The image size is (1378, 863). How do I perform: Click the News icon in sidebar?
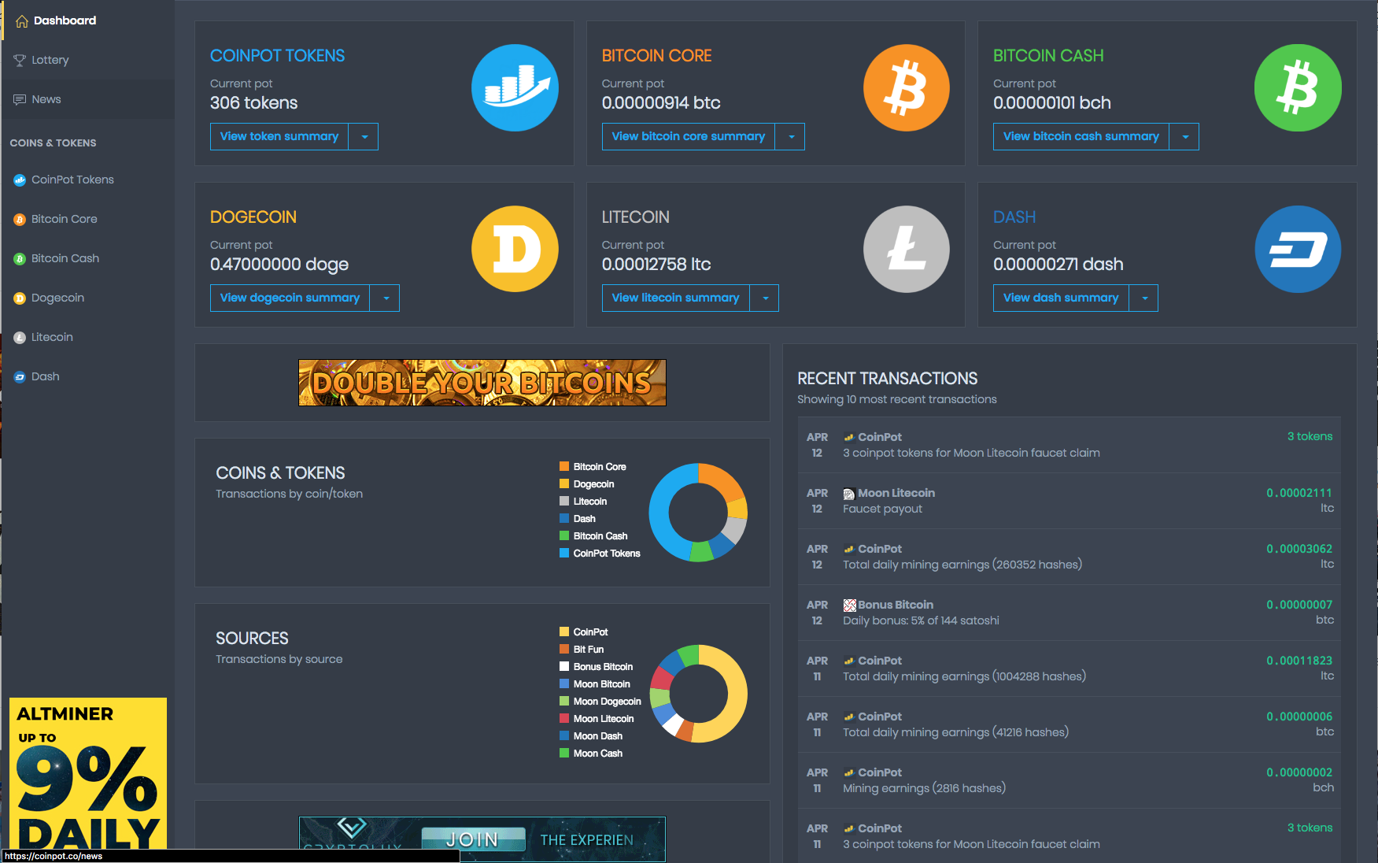[20, 99]
